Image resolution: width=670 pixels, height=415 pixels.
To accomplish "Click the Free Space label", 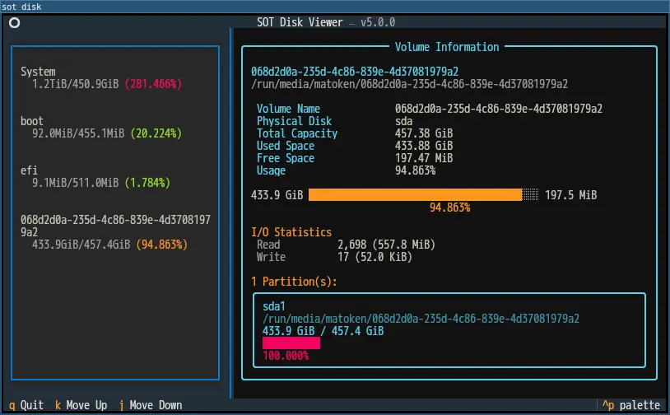I will tap(286, 158).
